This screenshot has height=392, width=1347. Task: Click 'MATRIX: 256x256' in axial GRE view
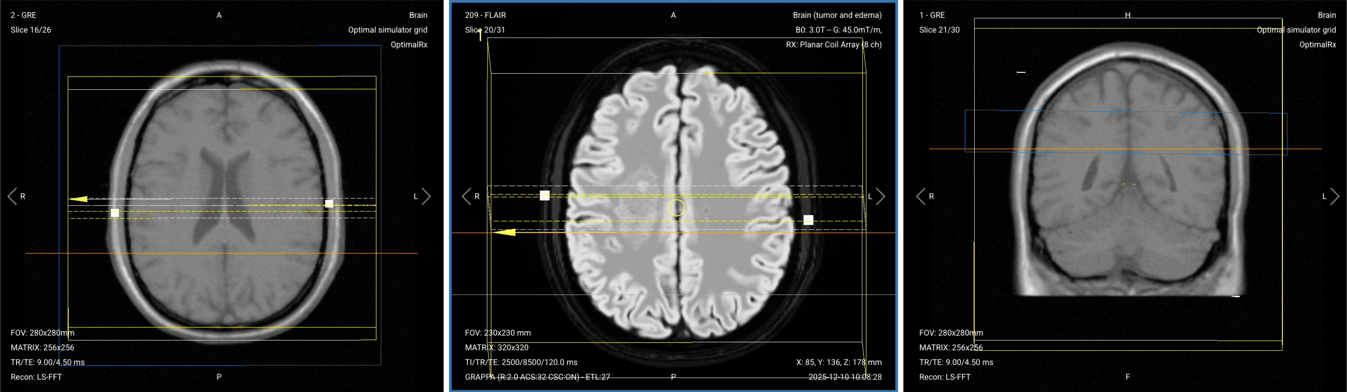point(42,348)
